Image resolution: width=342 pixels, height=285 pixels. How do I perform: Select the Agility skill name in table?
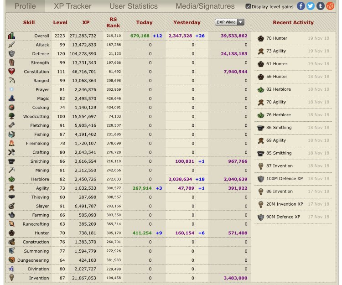point(42,188)
